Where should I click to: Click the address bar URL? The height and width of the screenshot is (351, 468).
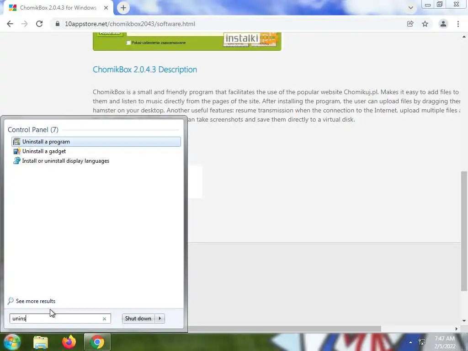[x=130, y=24]
